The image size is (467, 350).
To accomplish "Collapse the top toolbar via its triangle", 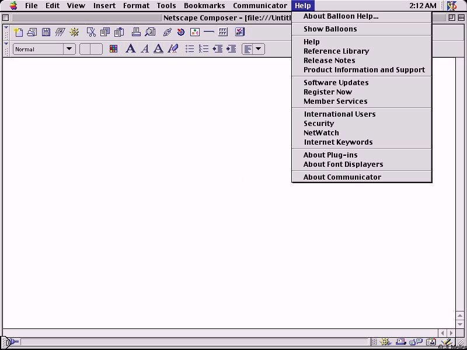I will pyautogui.click(x=6, y=27).
